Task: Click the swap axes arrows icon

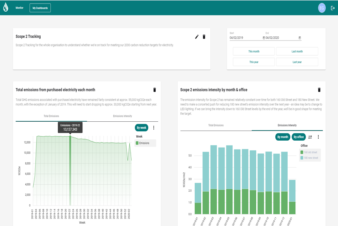Action: click(x=310, y=137)
